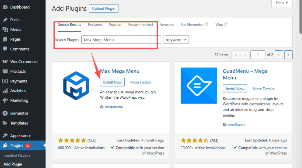The width and height of the screenshot is (302, 168).
Task: Install the Max Mega Menu plugin
Action: click(112, 82)
